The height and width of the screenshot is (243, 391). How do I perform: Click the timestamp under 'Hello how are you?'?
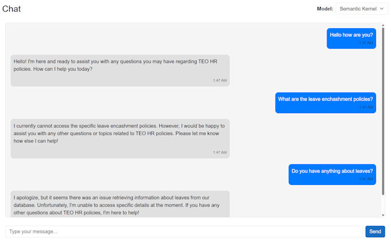(366, 43)
